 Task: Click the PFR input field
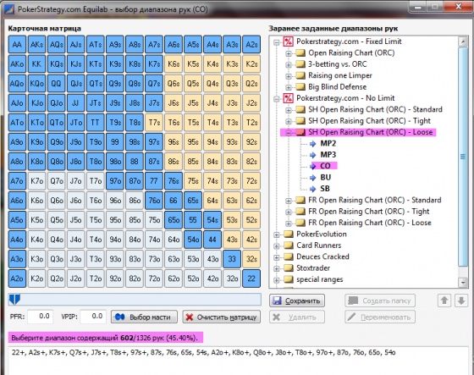point(41,317)
